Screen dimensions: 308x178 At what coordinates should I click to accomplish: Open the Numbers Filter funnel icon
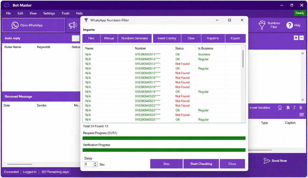click(262, 25)
